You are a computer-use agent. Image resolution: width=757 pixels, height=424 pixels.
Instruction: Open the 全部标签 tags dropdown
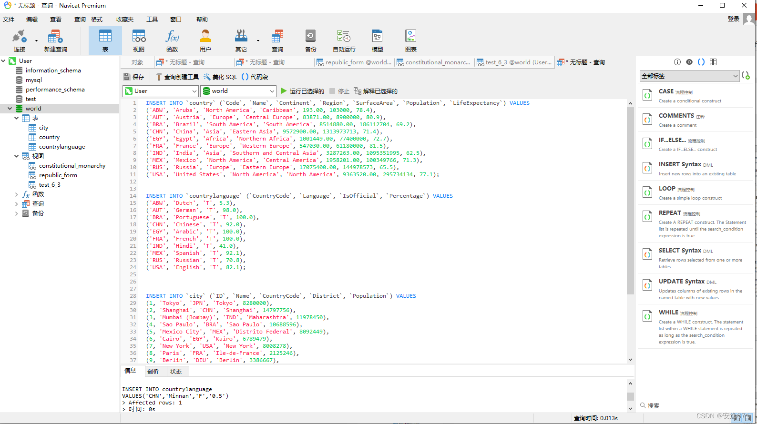(x=689, y=76)
